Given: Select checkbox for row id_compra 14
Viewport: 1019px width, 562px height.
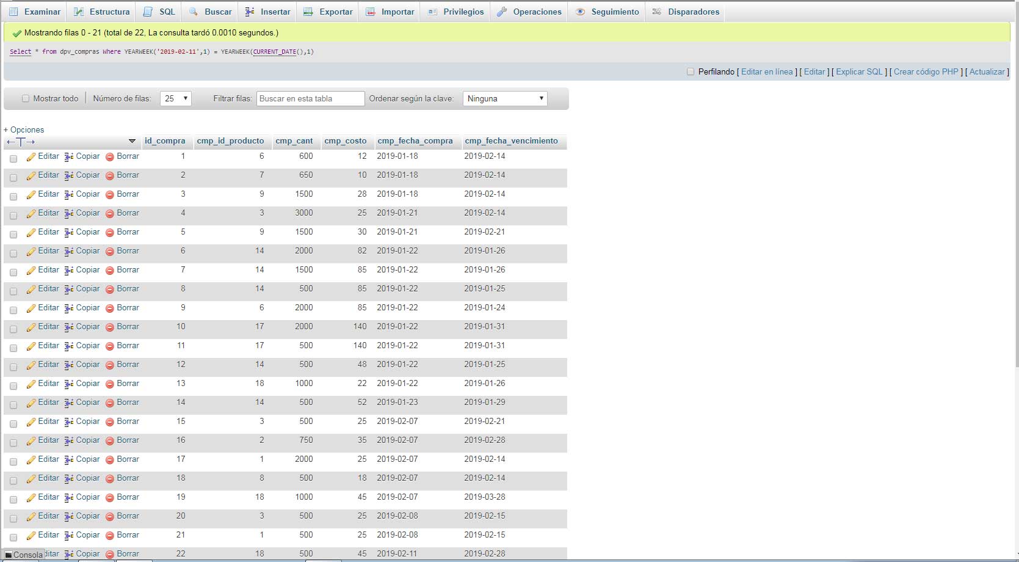Looking at the screenshot, I should click(13, 405).
